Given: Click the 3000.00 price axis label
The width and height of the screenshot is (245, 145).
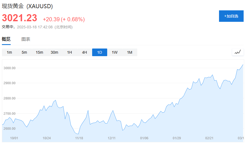Looking at the screenshot, I should tap(9, 68).
